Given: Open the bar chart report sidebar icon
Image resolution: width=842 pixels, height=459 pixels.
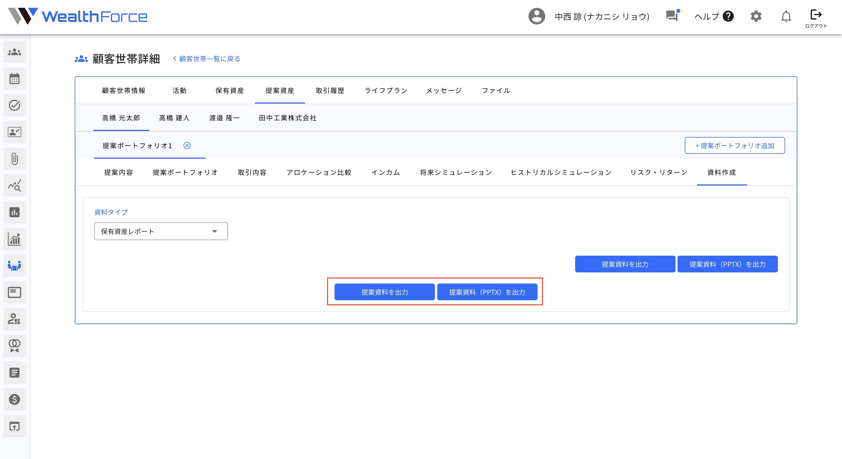Looking at the screenshot, I should [x=14, y=213].
